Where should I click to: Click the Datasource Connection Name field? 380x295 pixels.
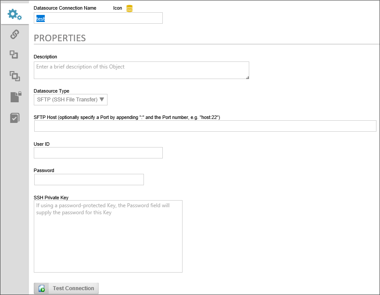(x=98, y=18)
